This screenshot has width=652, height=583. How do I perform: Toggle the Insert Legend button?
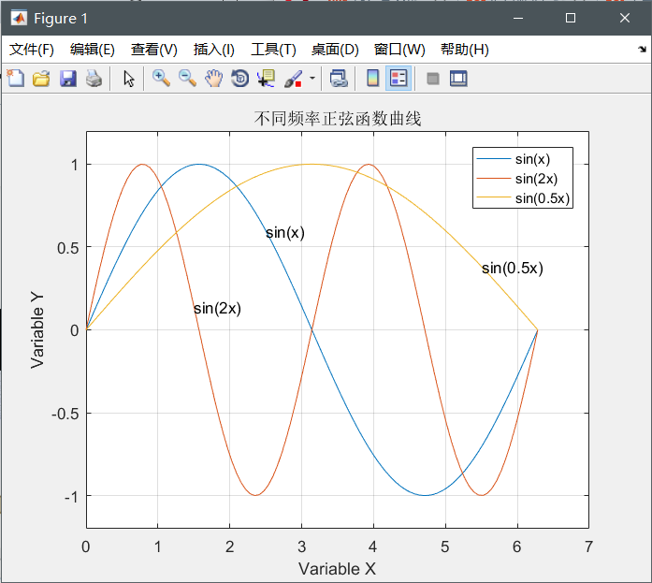pos(398,79)
